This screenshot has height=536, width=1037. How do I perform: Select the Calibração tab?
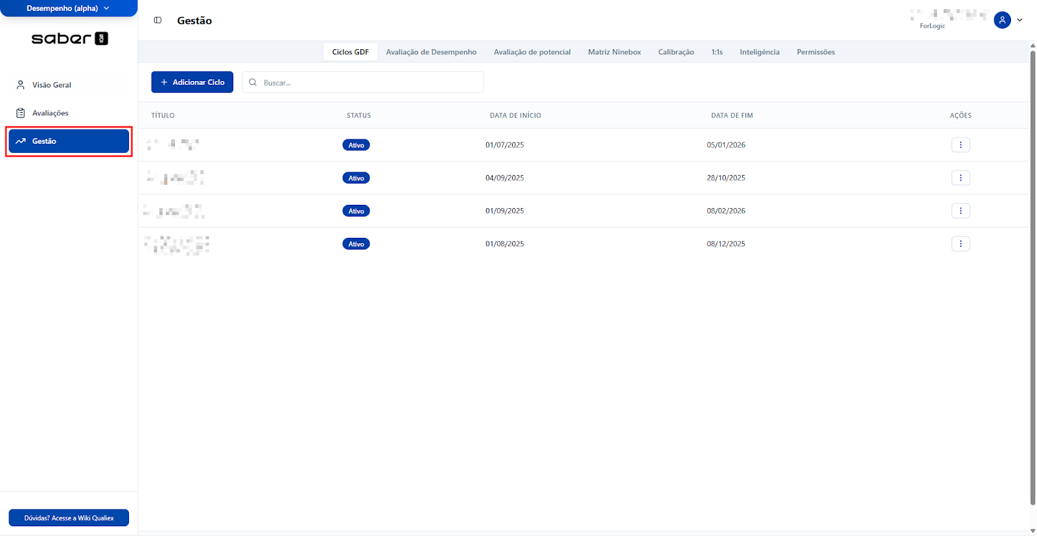675,52
